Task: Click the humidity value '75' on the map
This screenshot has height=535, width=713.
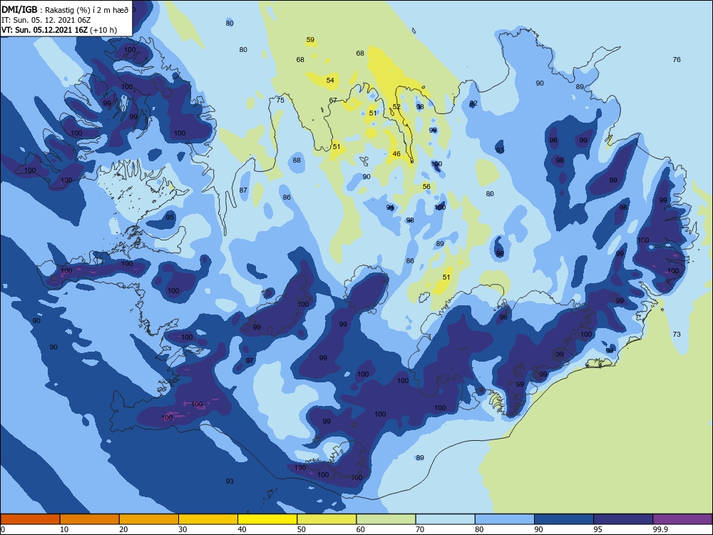Action: (x=280, y=101)
